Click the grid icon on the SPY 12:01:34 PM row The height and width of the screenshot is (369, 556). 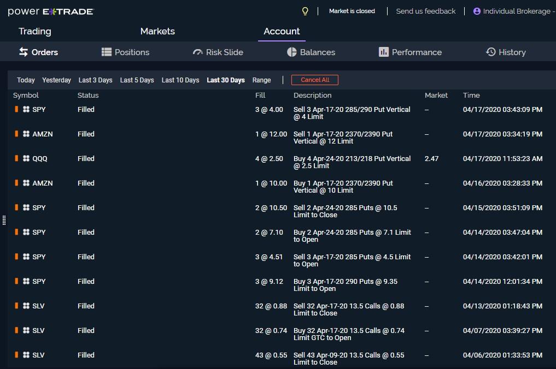tap(26, 281)
